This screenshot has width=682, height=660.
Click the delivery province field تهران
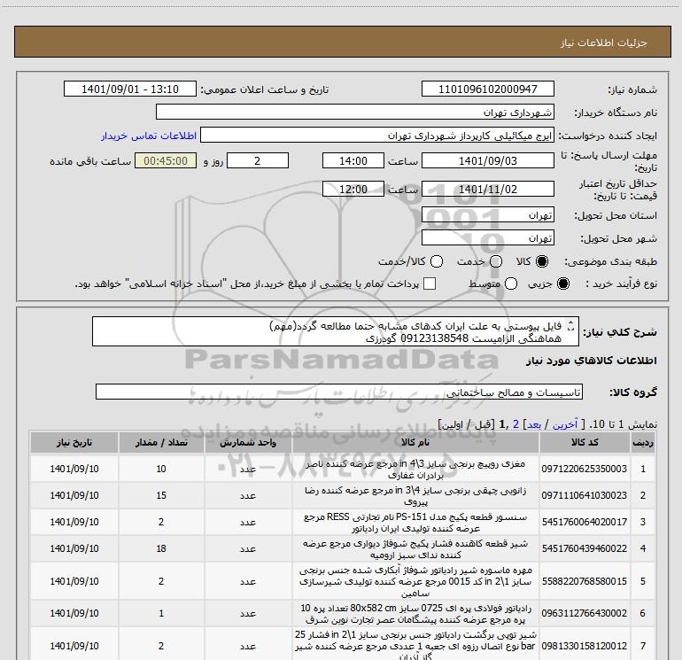tap(487, 215)
